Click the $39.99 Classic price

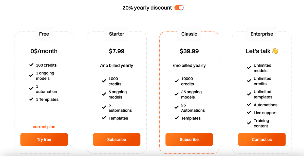pos(189,51)
